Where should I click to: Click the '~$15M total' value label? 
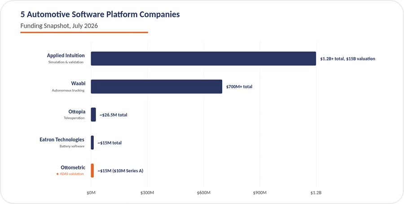point(110,143)
